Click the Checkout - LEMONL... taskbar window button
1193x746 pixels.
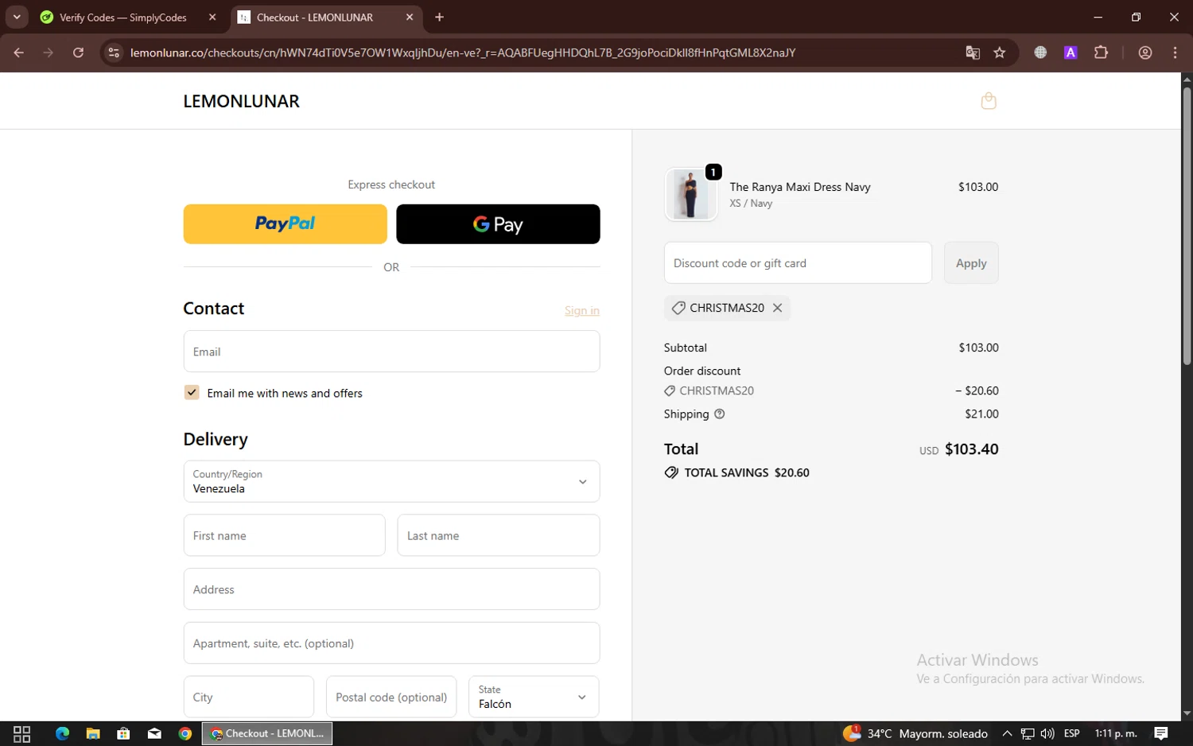[x=267, y=733]
